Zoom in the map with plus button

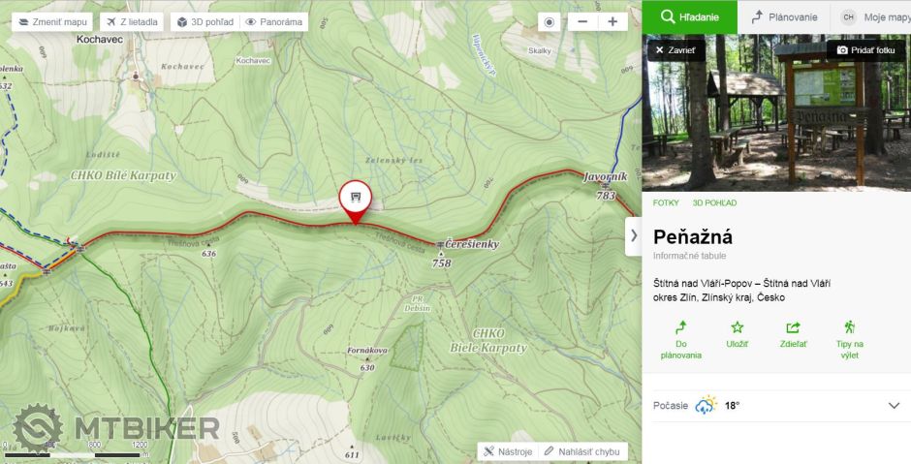tap(613, 21)
